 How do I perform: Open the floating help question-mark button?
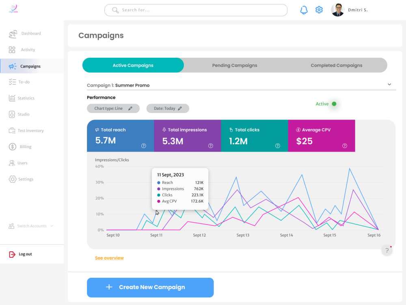point(387,250)
